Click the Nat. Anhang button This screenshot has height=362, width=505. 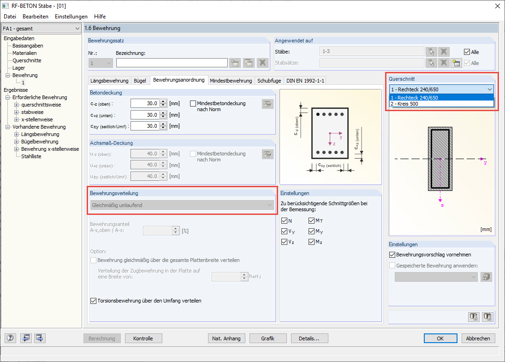pos(226,338)
